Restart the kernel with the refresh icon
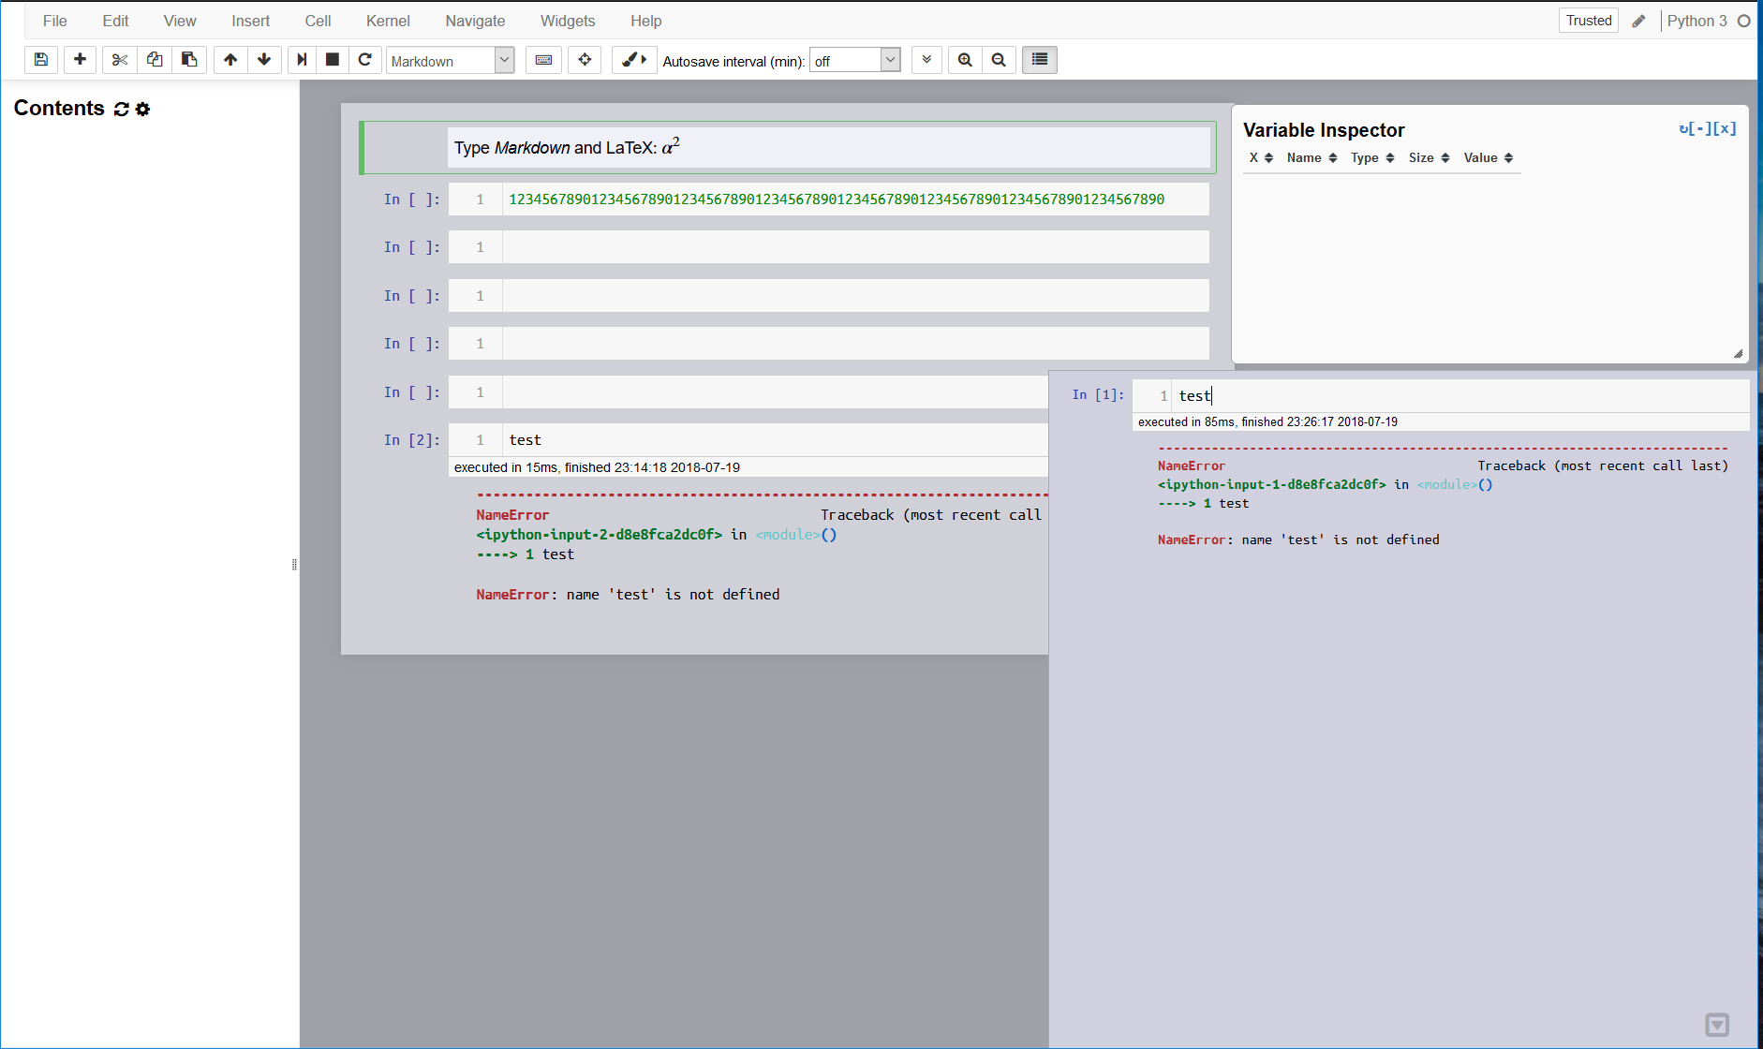Screen dimensions: 1763x1049 tap(365, 59)
